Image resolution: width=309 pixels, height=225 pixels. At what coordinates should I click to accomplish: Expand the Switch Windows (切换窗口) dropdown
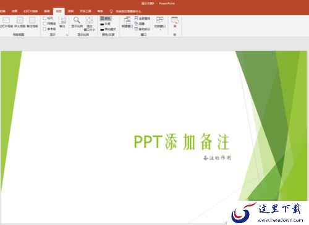pyautogui.click(x=160, y=23)
